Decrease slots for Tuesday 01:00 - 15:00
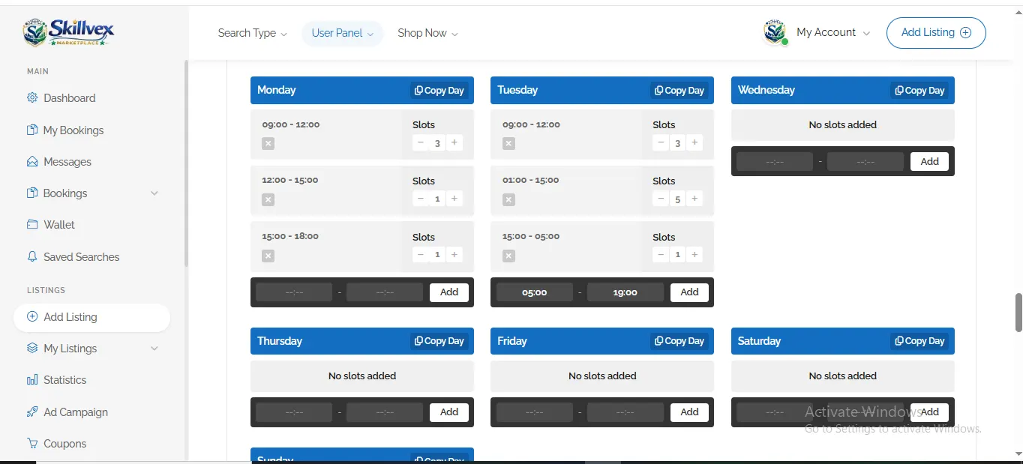Image resolution: width=1023 pixels, height=464 pixels. (x=661, y=199)
